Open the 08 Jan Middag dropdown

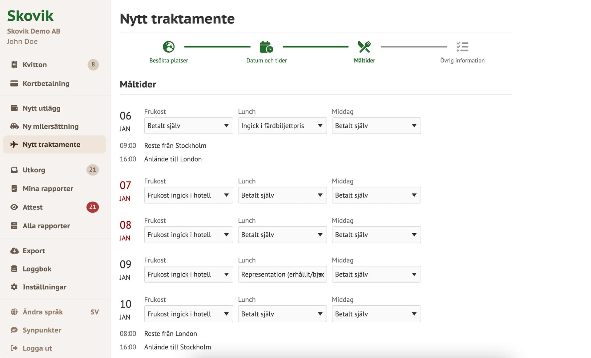click(376, 235)
